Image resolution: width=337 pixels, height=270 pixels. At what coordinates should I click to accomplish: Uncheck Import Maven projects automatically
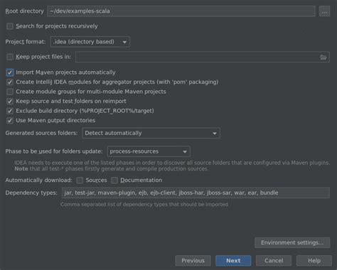pyautogui.click(x=10, y=72)
